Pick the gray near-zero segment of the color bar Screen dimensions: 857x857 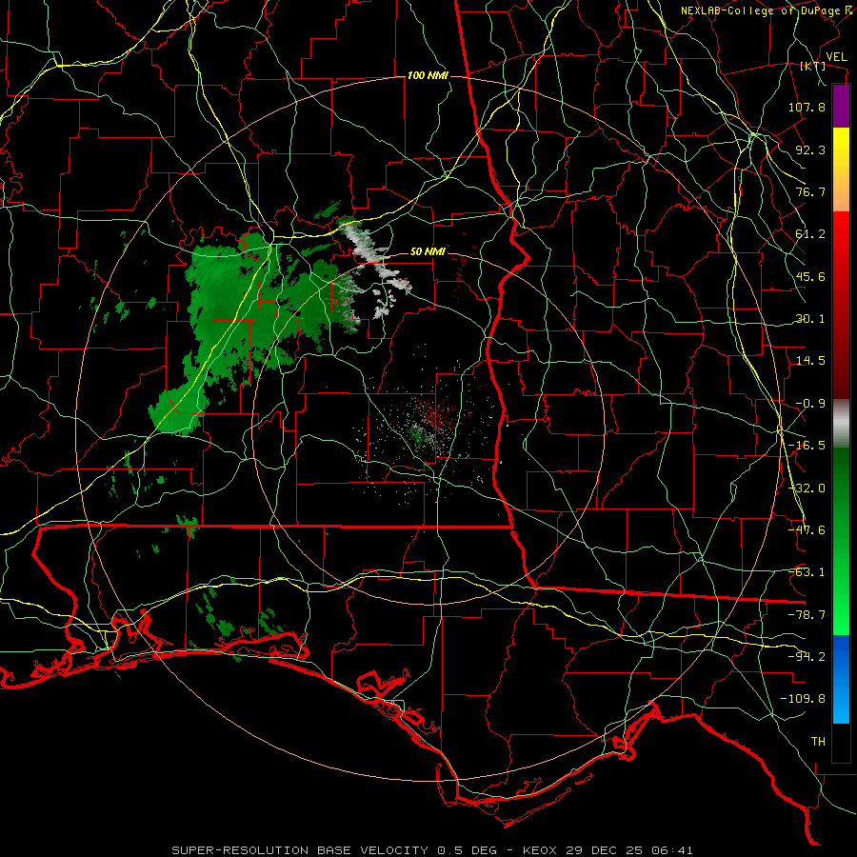pos(841,424)
